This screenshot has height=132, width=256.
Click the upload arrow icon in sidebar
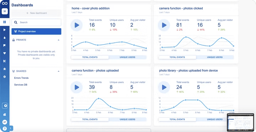tap(5, 106)
